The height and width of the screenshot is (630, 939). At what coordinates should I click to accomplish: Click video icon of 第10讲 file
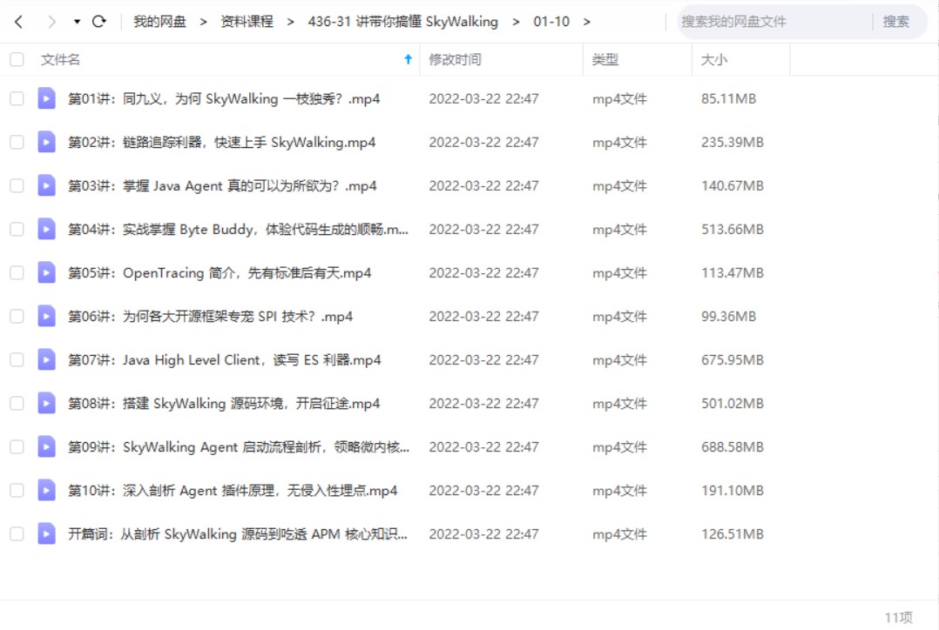coord(47,491)
